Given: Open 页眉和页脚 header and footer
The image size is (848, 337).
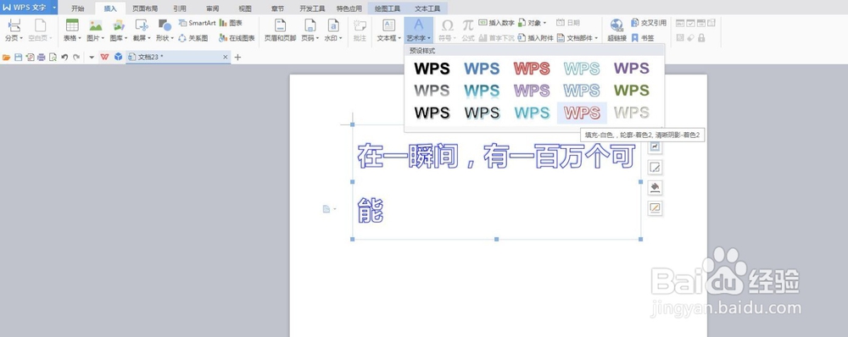Looking at the screenshot, I should (280, 30).
